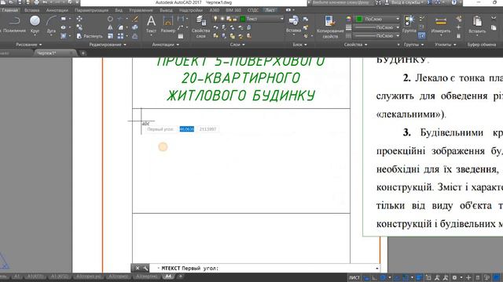Click the Fillet tool icon
Screen dimensions: 503x282
point(120,27)
